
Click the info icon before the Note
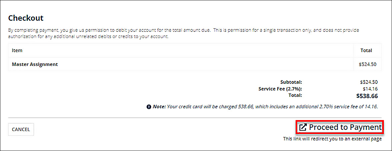pos(148,107)
